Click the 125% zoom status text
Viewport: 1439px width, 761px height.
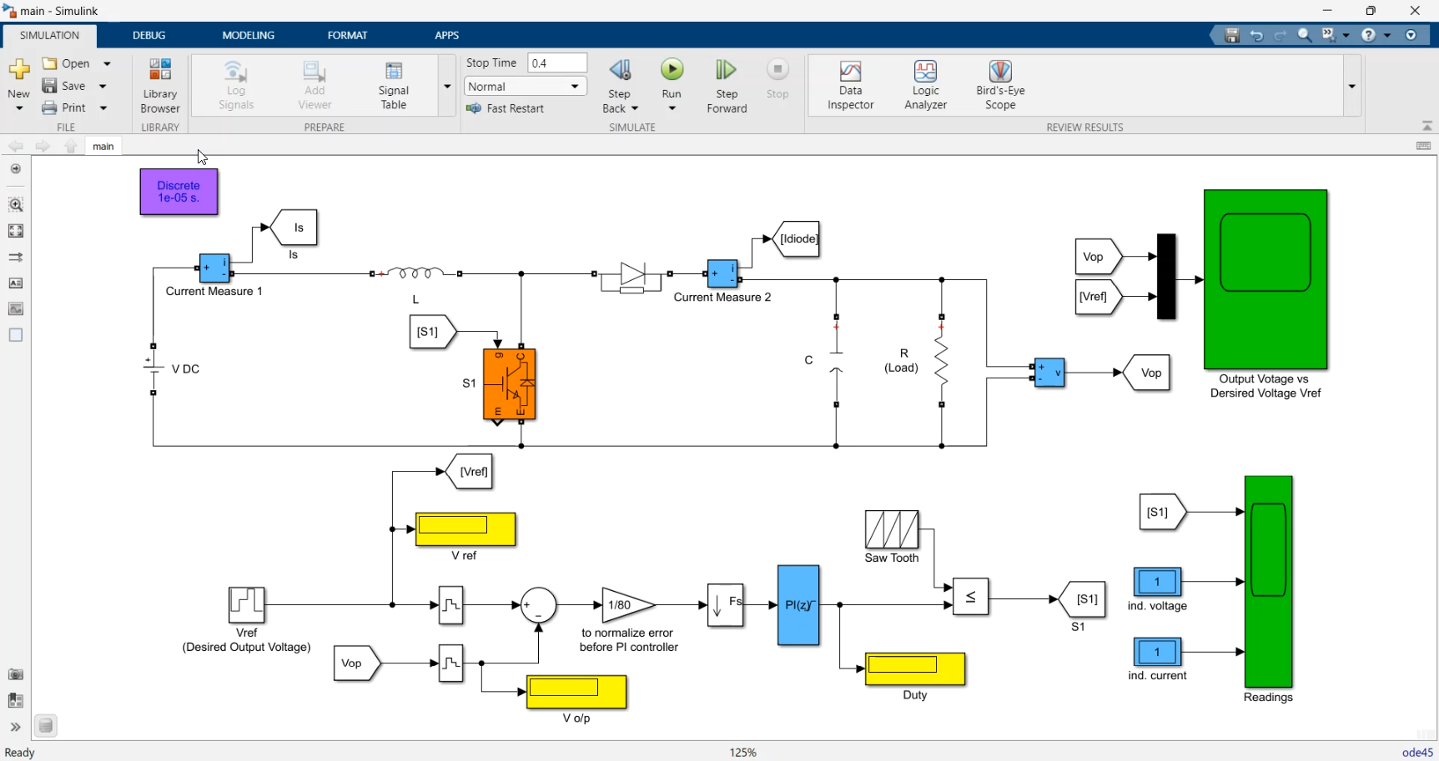point(743,753)
